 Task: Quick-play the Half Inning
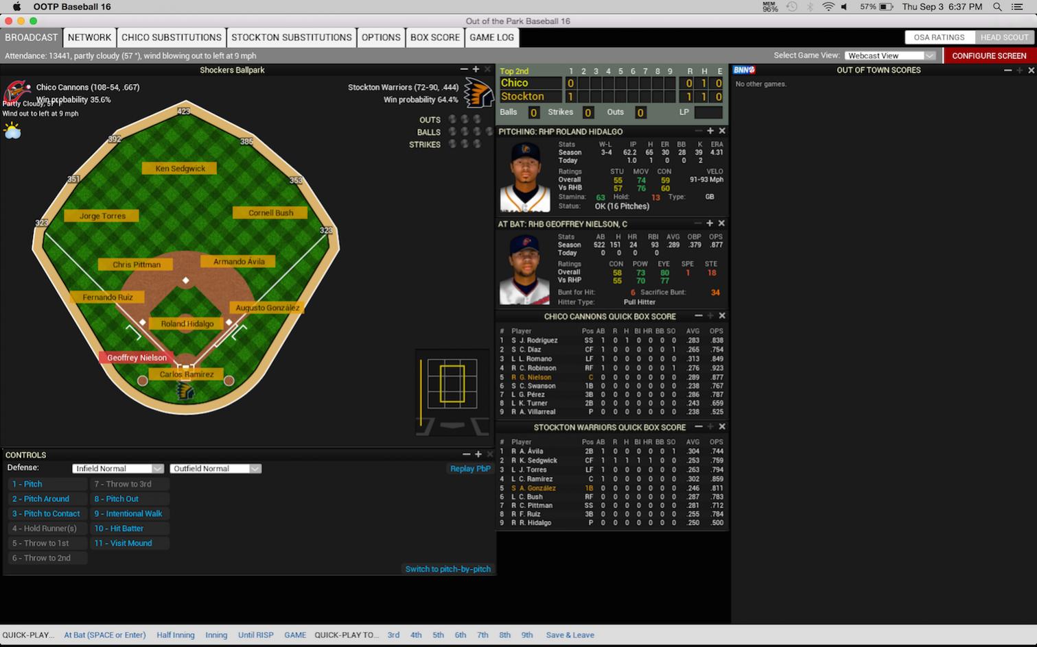pos(176,635)
